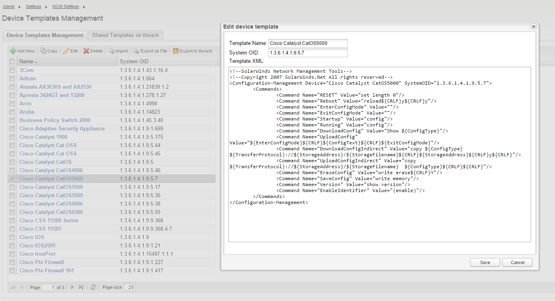Save the device template

click(485, 262)
